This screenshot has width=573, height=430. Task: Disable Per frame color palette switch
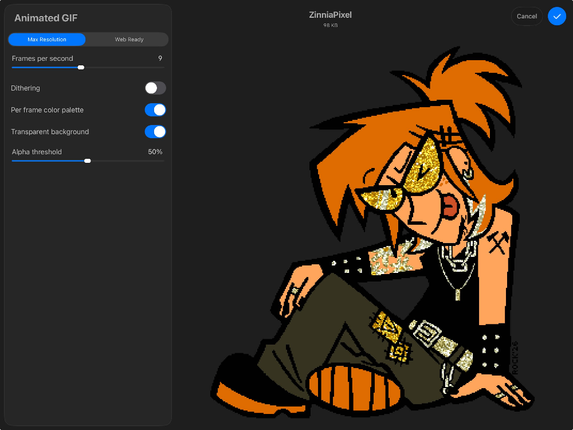tap(155, 110)
